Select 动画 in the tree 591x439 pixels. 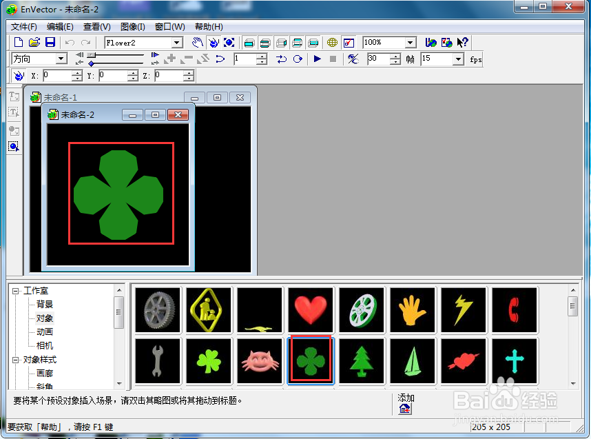point(45,332)
